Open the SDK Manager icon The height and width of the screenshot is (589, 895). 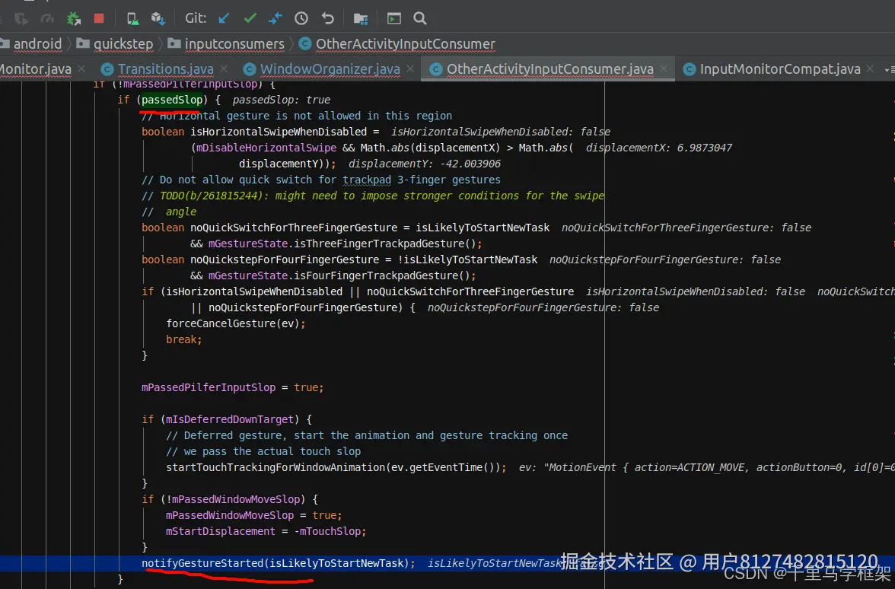[158, 18]
